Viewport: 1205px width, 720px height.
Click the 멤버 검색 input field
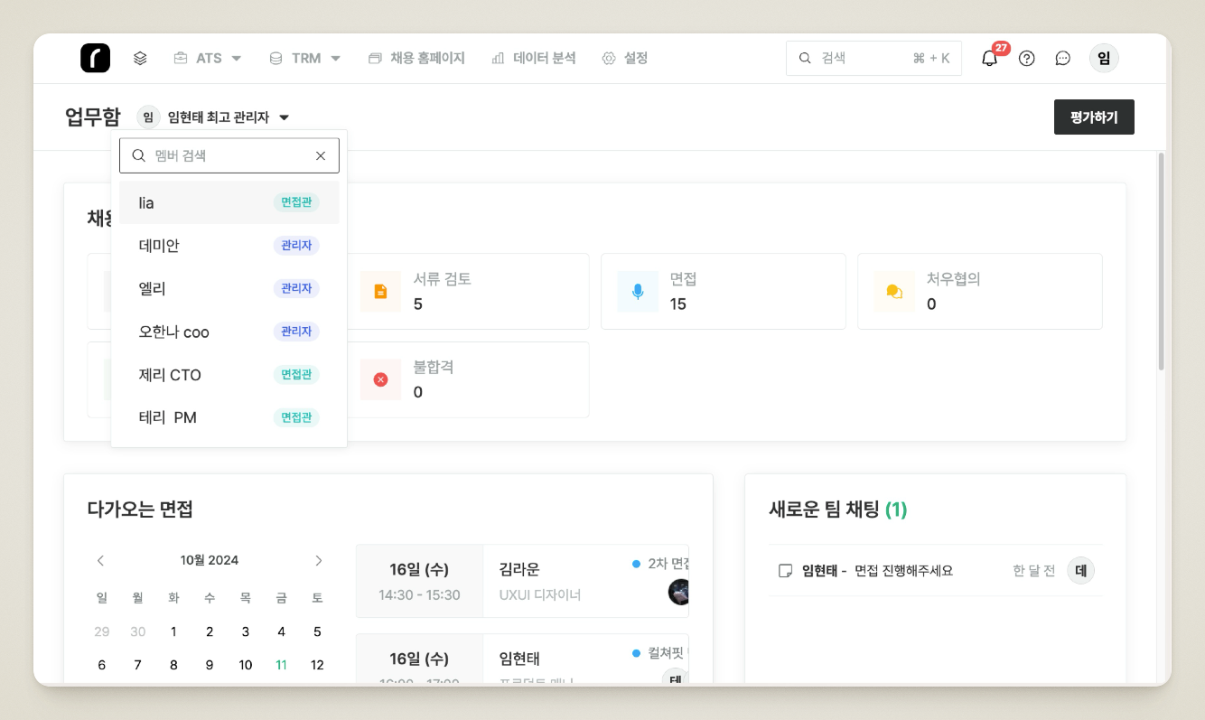[226, 155]
